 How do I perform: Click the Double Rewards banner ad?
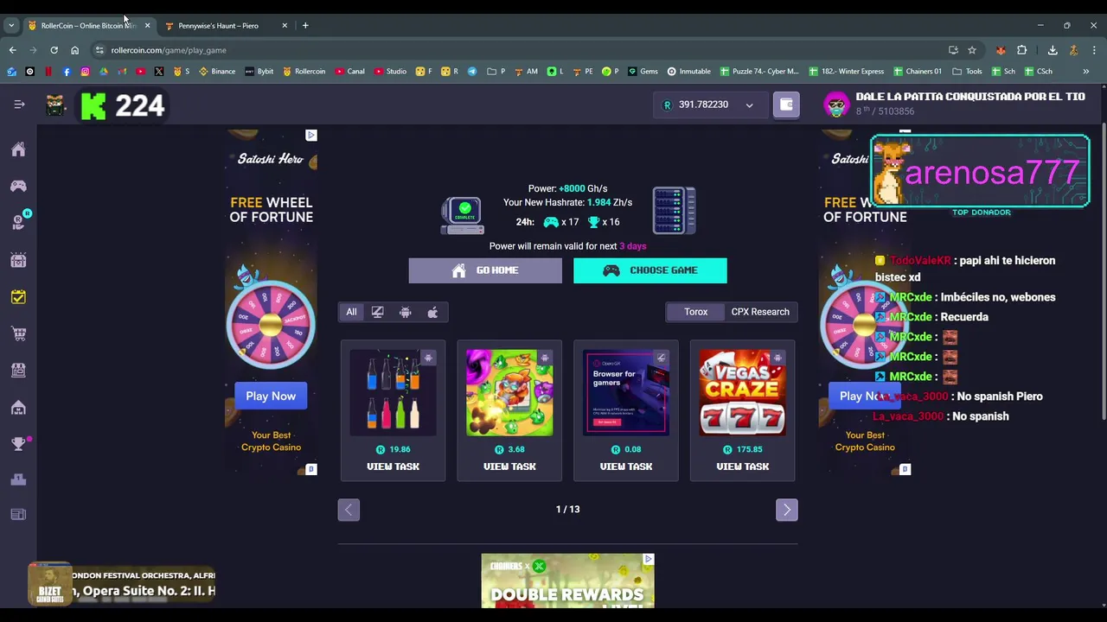567,581
